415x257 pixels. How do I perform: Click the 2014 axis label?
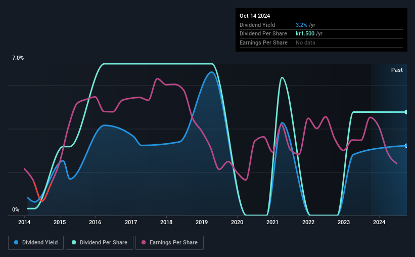tap(24, 222)
